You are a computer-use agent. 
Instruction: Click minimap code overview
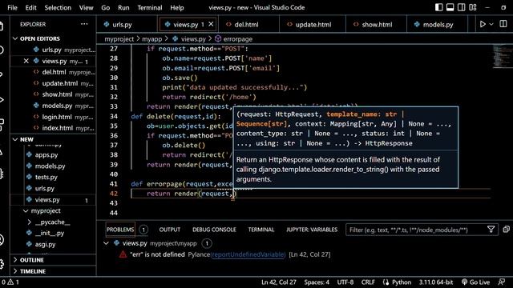tap(502, 56)
